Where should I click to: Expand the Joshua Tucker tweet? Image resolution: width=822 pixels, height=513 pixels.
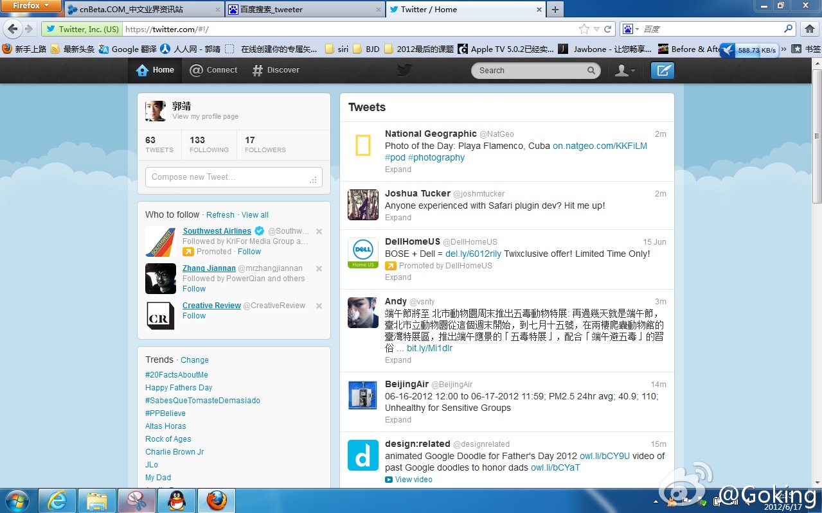click(x=398, y=218)
